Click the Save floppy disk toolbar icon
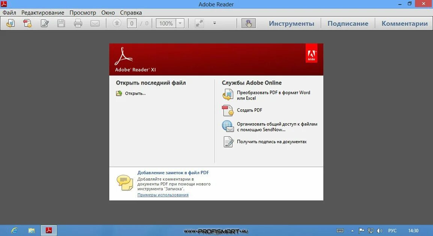 [61, 23]
